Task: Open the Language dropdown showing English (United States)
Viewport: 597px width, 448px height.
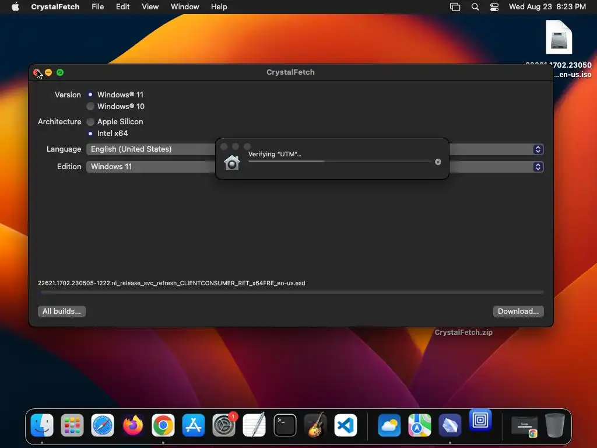Action: pos(315,149)
